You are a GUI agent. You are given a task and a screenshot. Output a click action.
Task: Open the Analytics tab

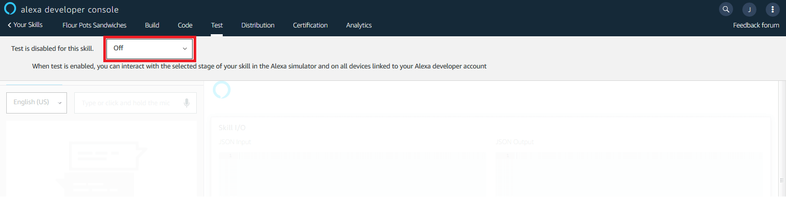point(359,25)
